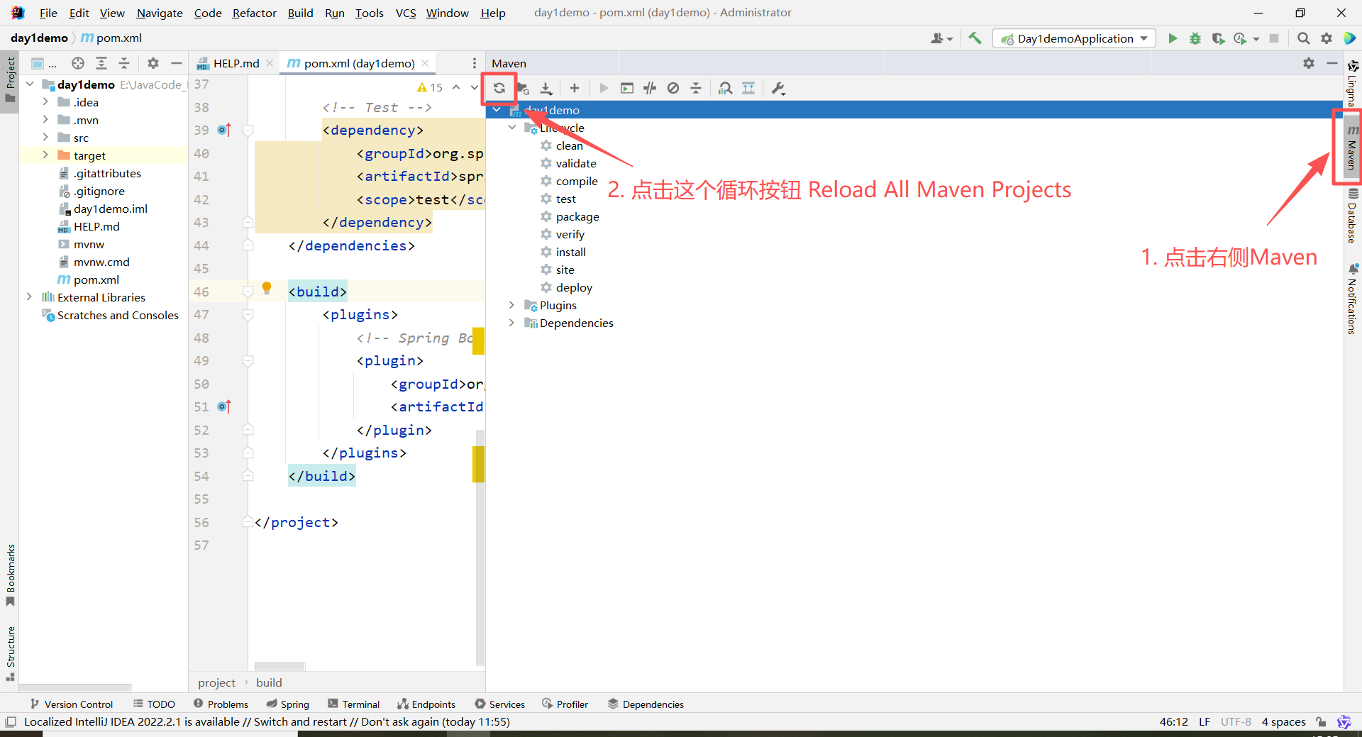The height and width of the screenshot is (737, 1362).
Task: Select compile lifecycle goal
Action: [x=577, y=181]
